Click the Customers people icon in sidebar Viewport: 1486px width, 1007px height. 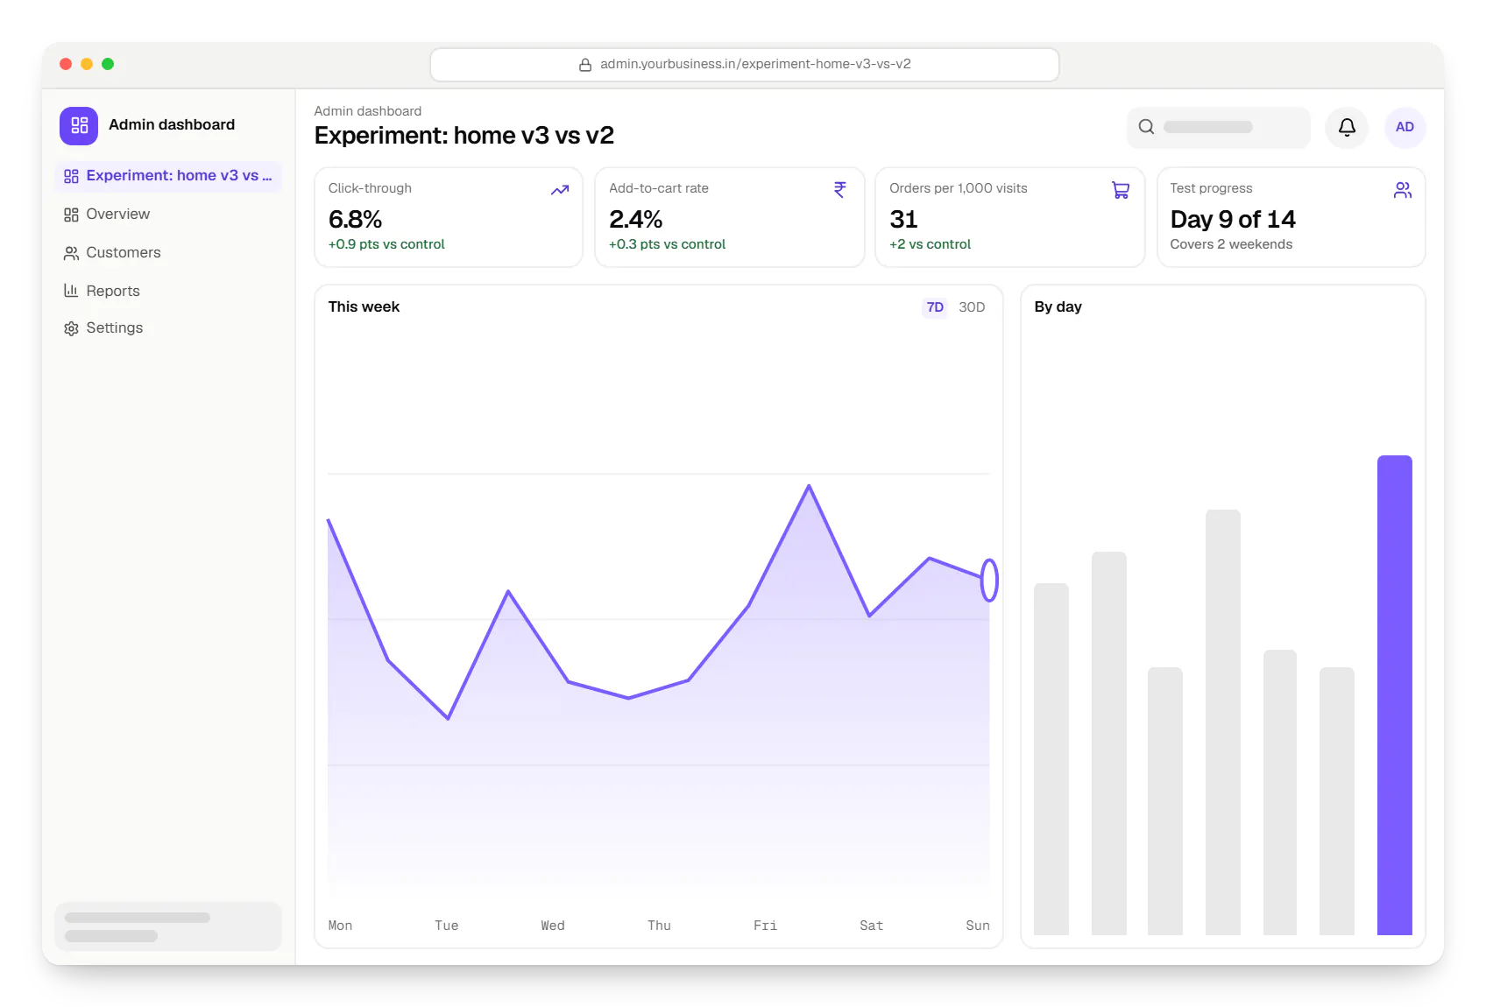pyautogui.click(x=71, y=253)
